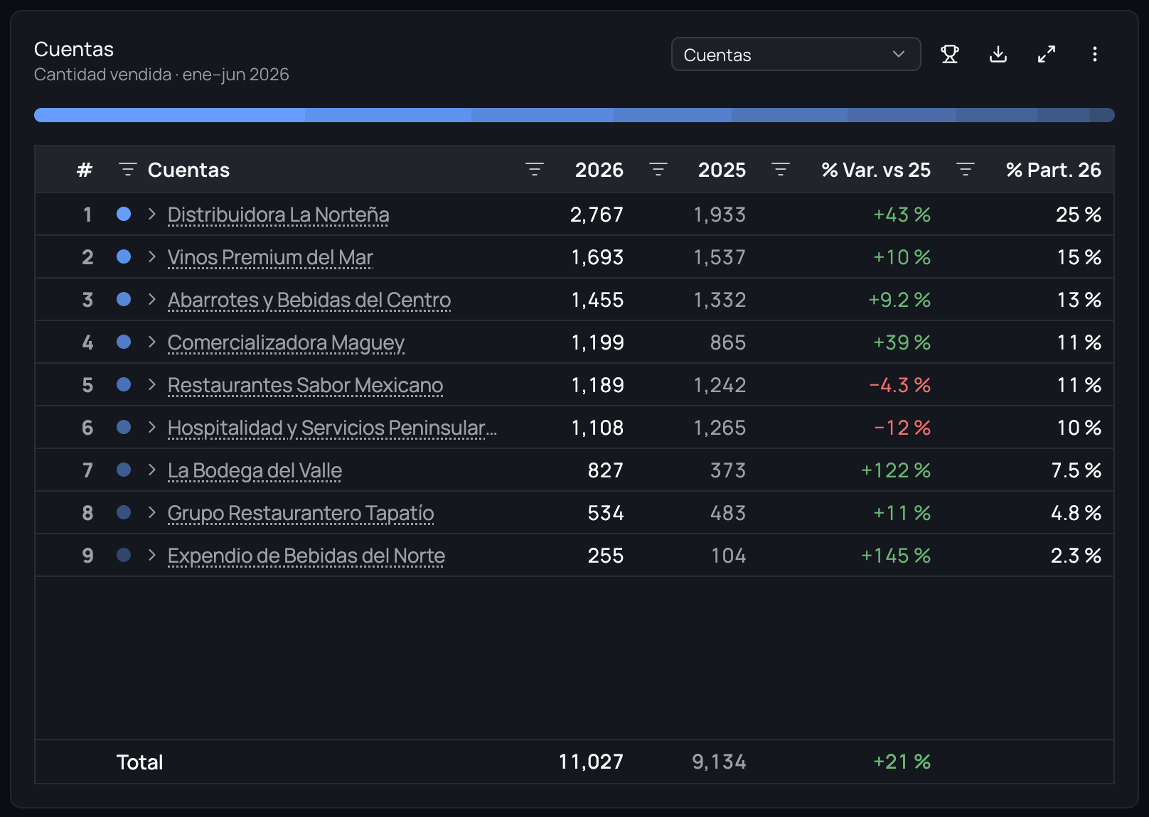Viewport: 1149px width, 817px height.
Task: Click filter icon left of % Var. vs 25
Action: [781, 170]
